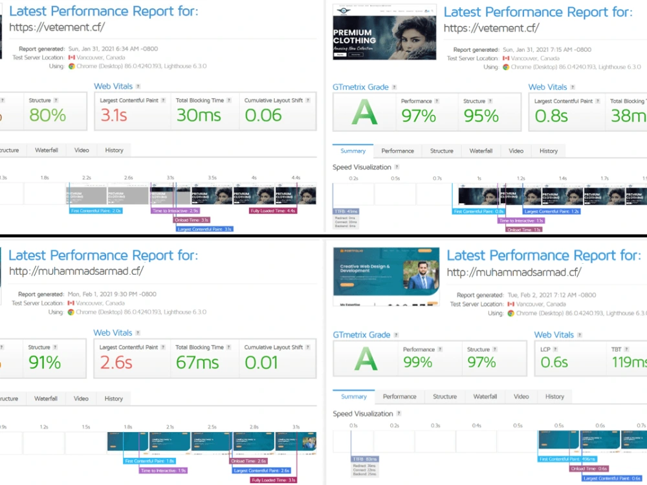This screenshot has height=485, width=647.
Task: Click Chrome icon in 6:34 AM vetement report
Action: point(72,66)
